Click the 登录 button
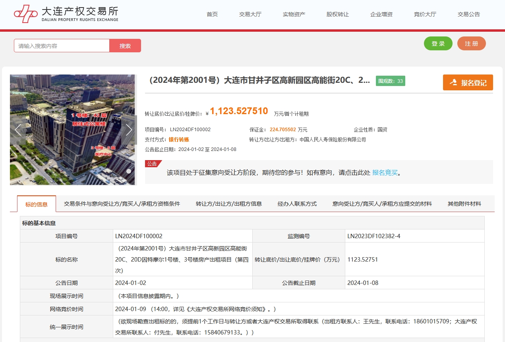 click(x=438, y=43)
